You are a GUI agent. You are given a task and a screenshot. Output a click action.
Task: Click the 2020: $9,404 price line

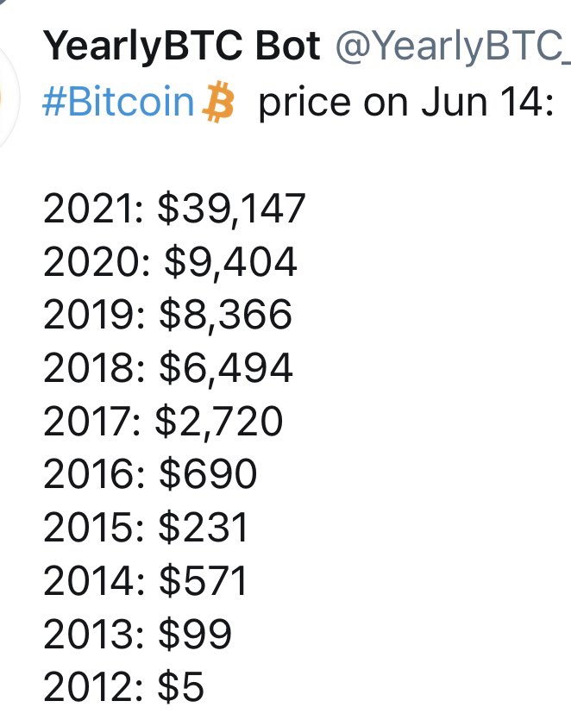[x=170, y=262]
